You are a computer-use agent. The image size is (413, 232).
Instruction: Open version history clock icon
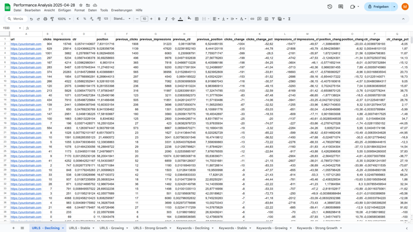click(x=330, y=7)
